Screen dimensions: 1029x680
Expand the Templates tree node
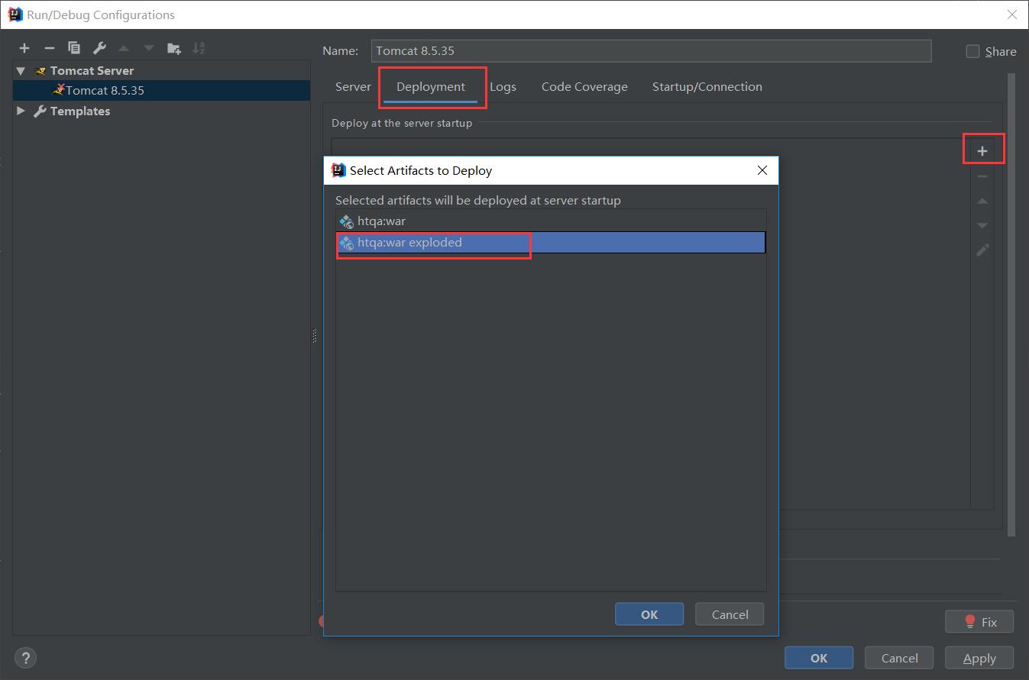pyautogui.click(x=21, y=111)
